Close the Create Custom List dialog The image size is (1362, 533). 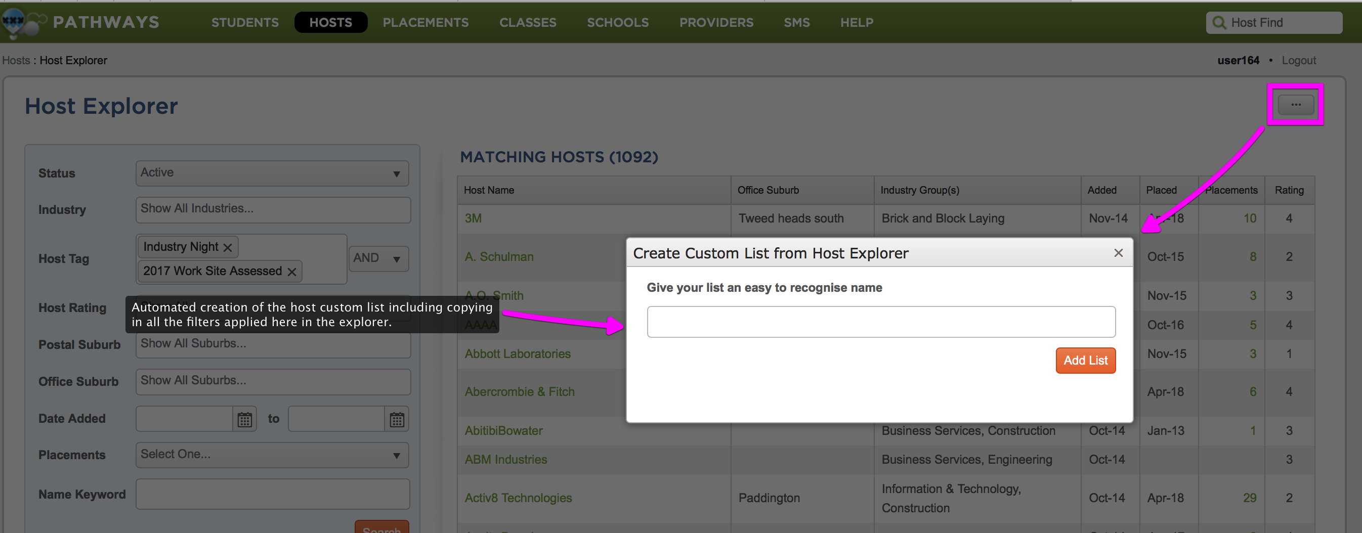(x=1119, y=253)
